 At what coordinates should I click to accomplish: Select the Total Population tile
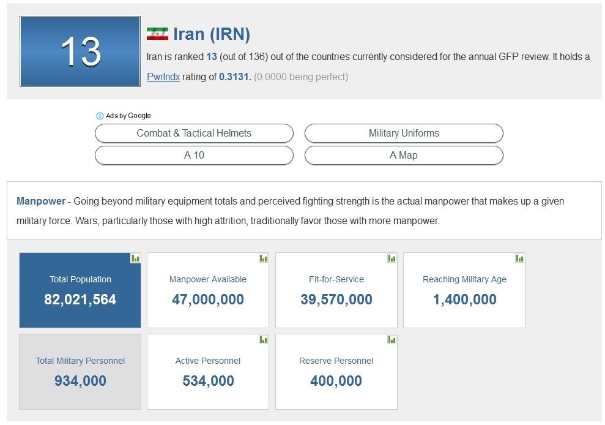click(x=80, y=290)
